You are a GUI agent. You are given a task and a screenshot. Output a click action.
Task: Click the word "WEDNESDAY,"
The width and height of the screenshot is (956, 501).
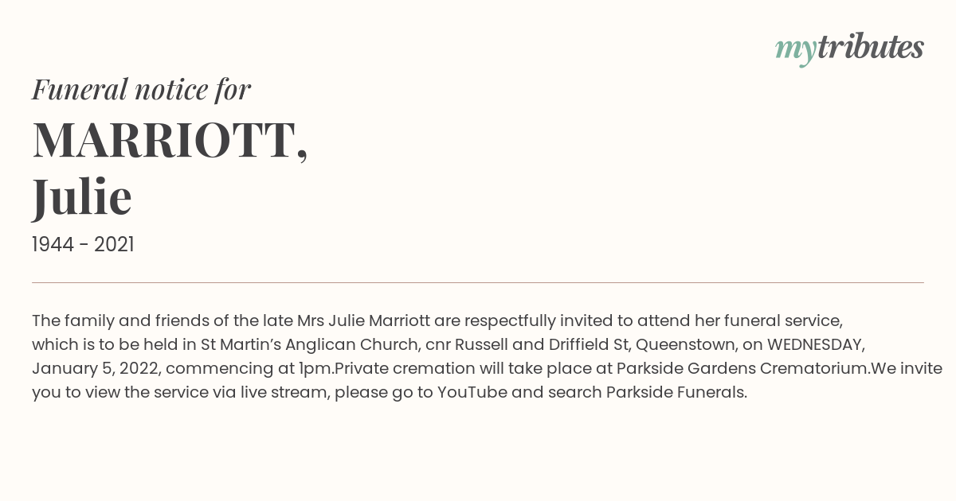tap(816, 345)
